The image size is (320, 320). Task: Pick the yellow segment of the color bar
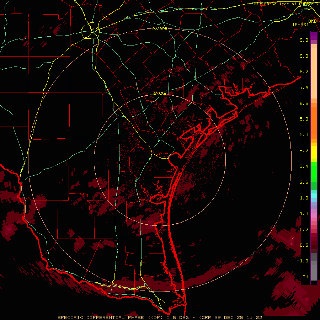click(314, 152)
